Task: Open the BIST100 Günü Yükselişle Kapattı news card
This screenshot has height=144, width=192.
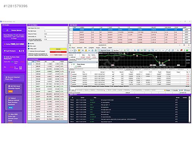Action: (14, 89)
